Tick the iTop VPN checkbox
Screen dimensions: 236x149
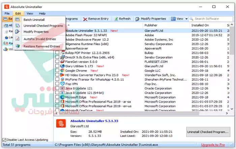[57, 84]
